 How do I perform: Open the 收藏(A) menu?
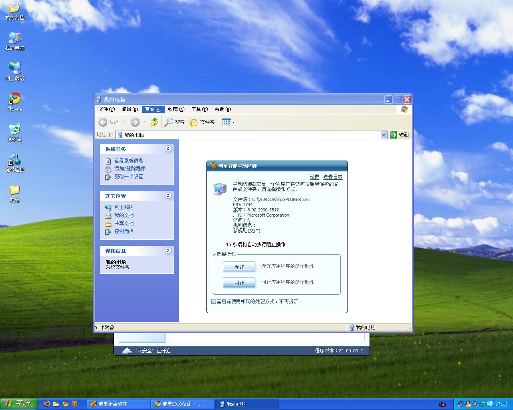click(x=176, y=109)
